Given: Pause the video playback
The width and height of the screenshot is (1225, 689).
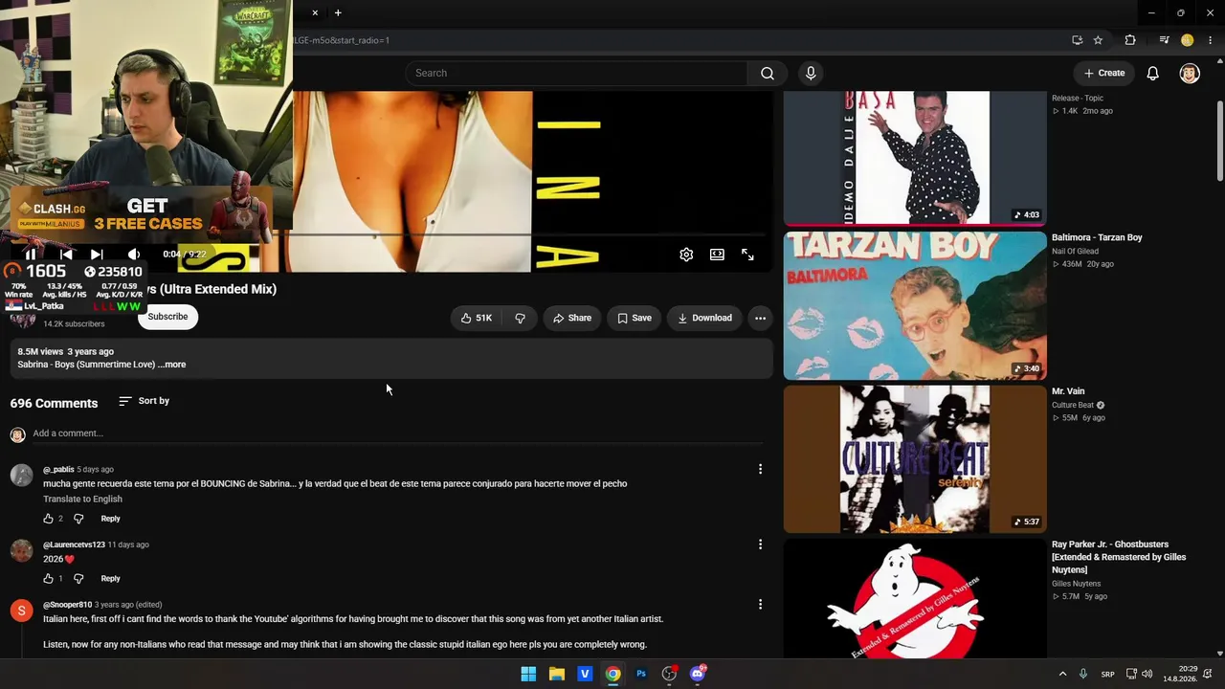Looking at the screenshot, I should [30, 255].
